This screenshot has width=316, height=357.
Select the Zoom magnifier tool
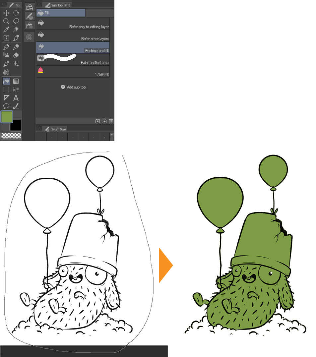(6, 21)
